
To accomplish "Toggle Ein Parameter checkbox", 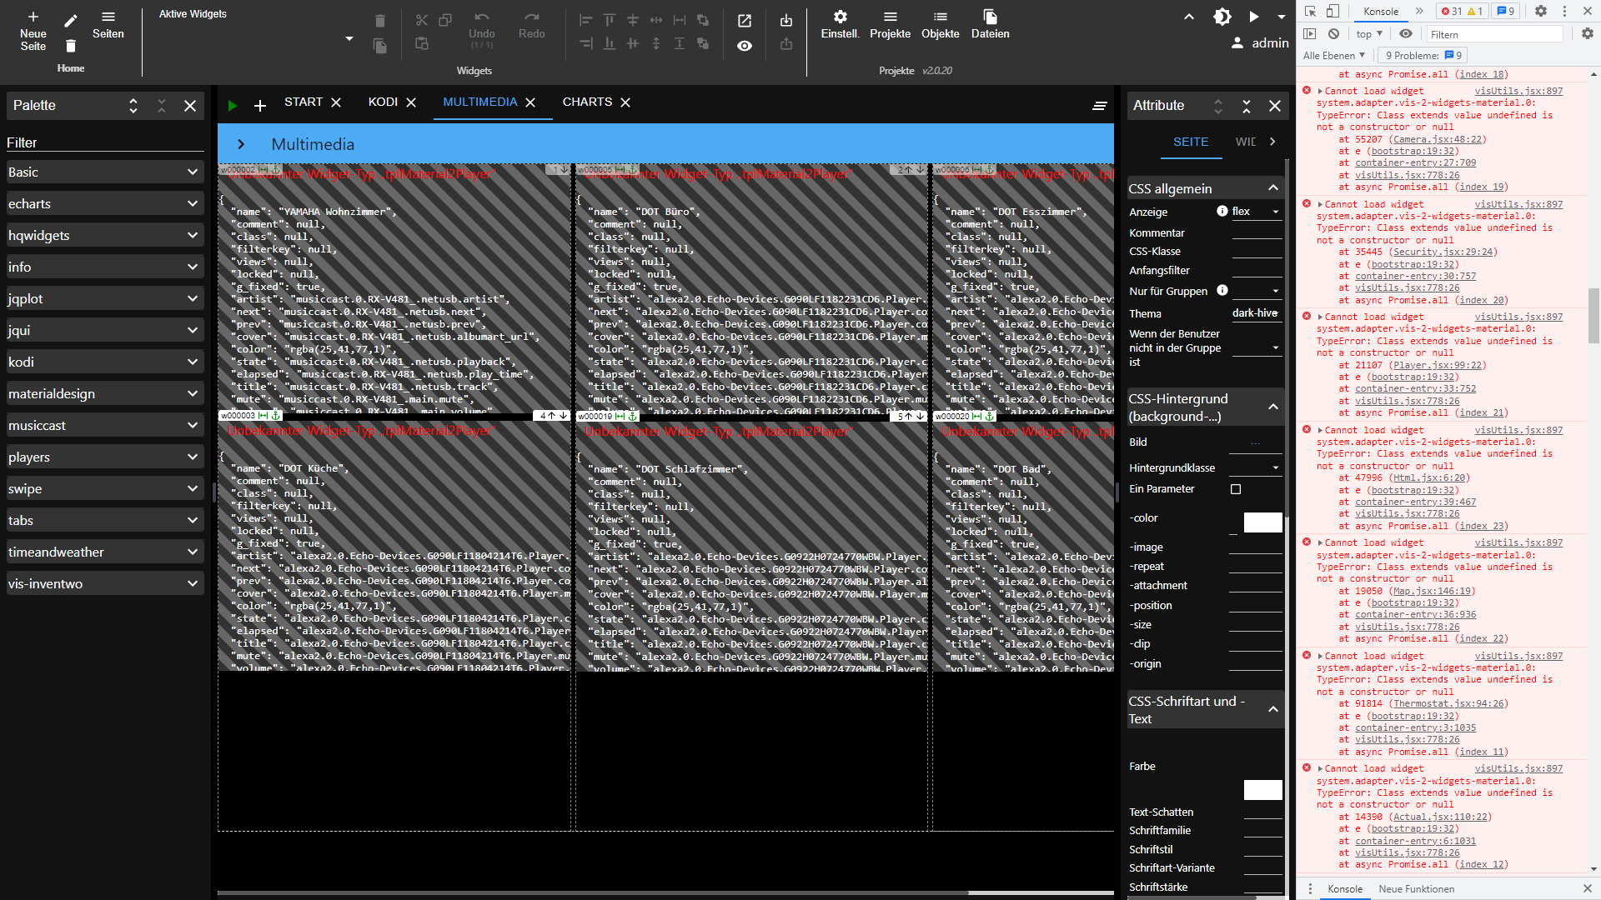I will 1236,489.
